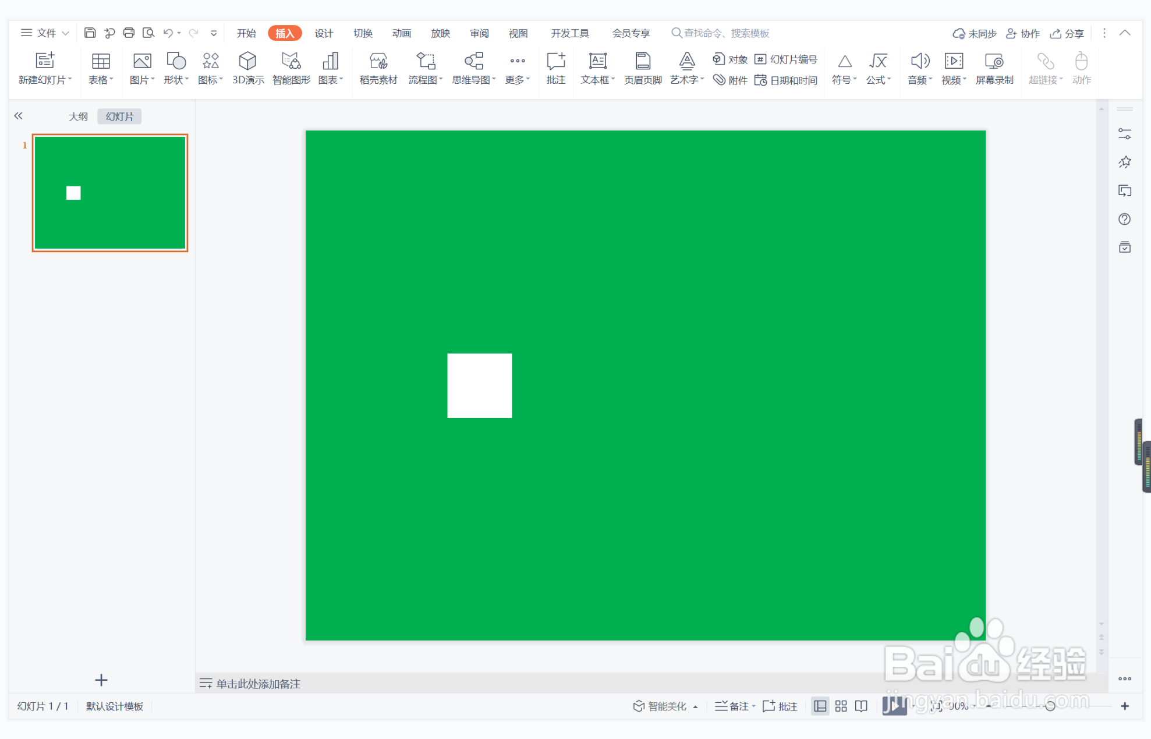Select slide 1 thumbnail

pos(110,193)
